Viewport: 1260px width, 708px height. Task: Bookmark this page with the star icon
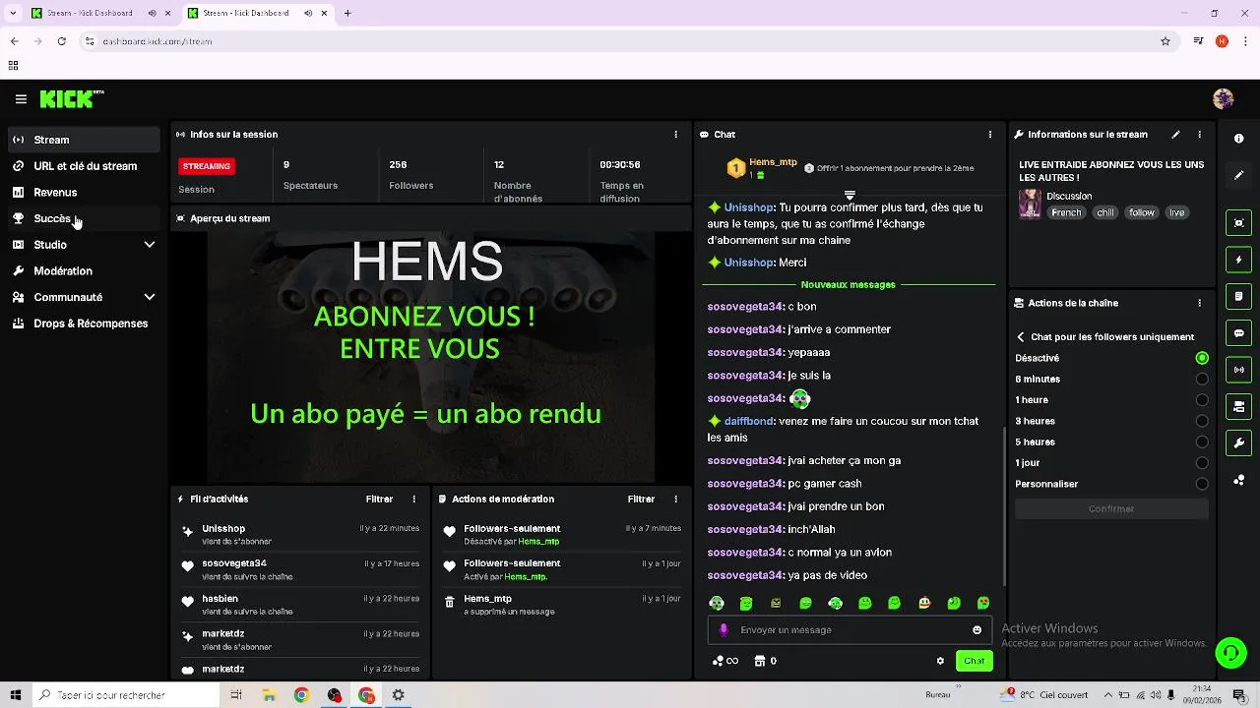1165,41
